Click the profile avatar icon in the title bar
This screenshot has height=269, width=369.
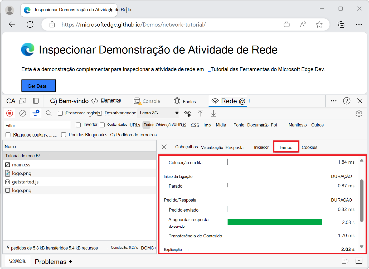point(10,10)
